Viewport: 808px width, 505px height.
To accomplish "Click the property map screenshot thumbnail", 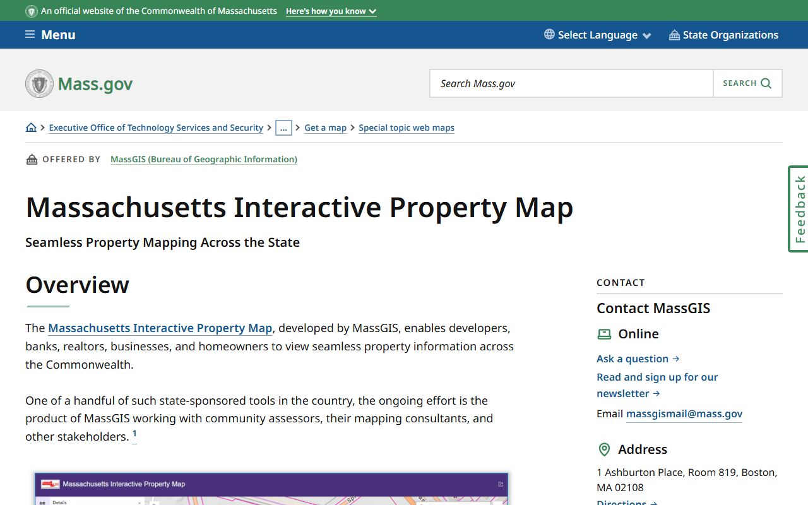I will tap(271, 489).
